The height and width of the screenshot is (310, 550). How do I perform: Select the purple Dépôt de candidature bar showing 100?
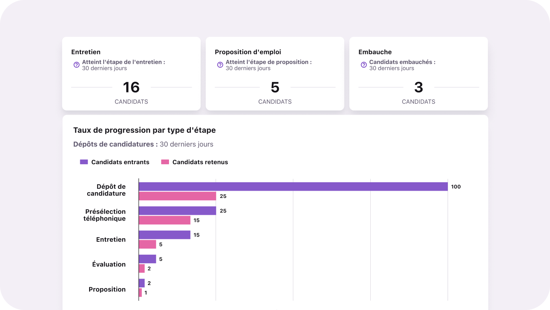click(x=293, y=186)
